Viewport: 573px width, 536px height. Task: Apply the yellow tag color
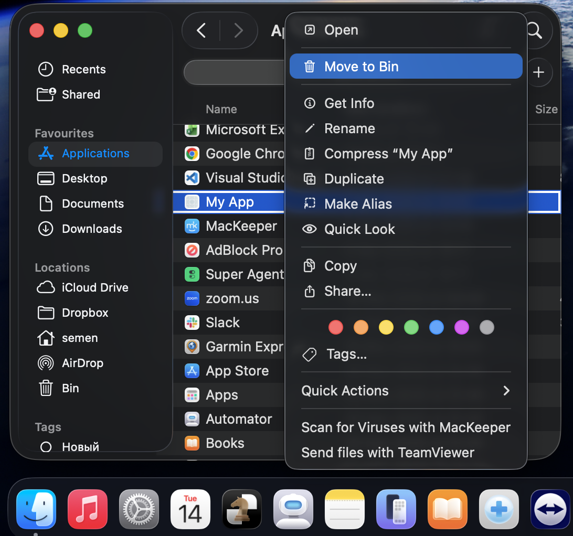(x=386, y=327)
